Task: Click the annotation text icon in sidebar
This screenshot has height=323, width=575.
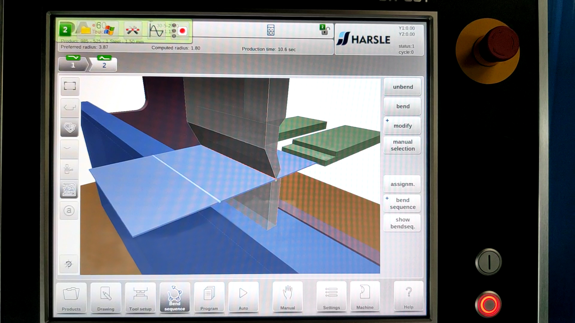Action: 69,210
